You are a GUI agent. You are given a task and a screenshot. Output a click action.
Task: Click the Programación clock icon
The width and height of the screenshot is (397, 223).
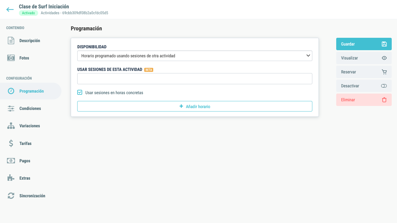click(x=11, y=91)
